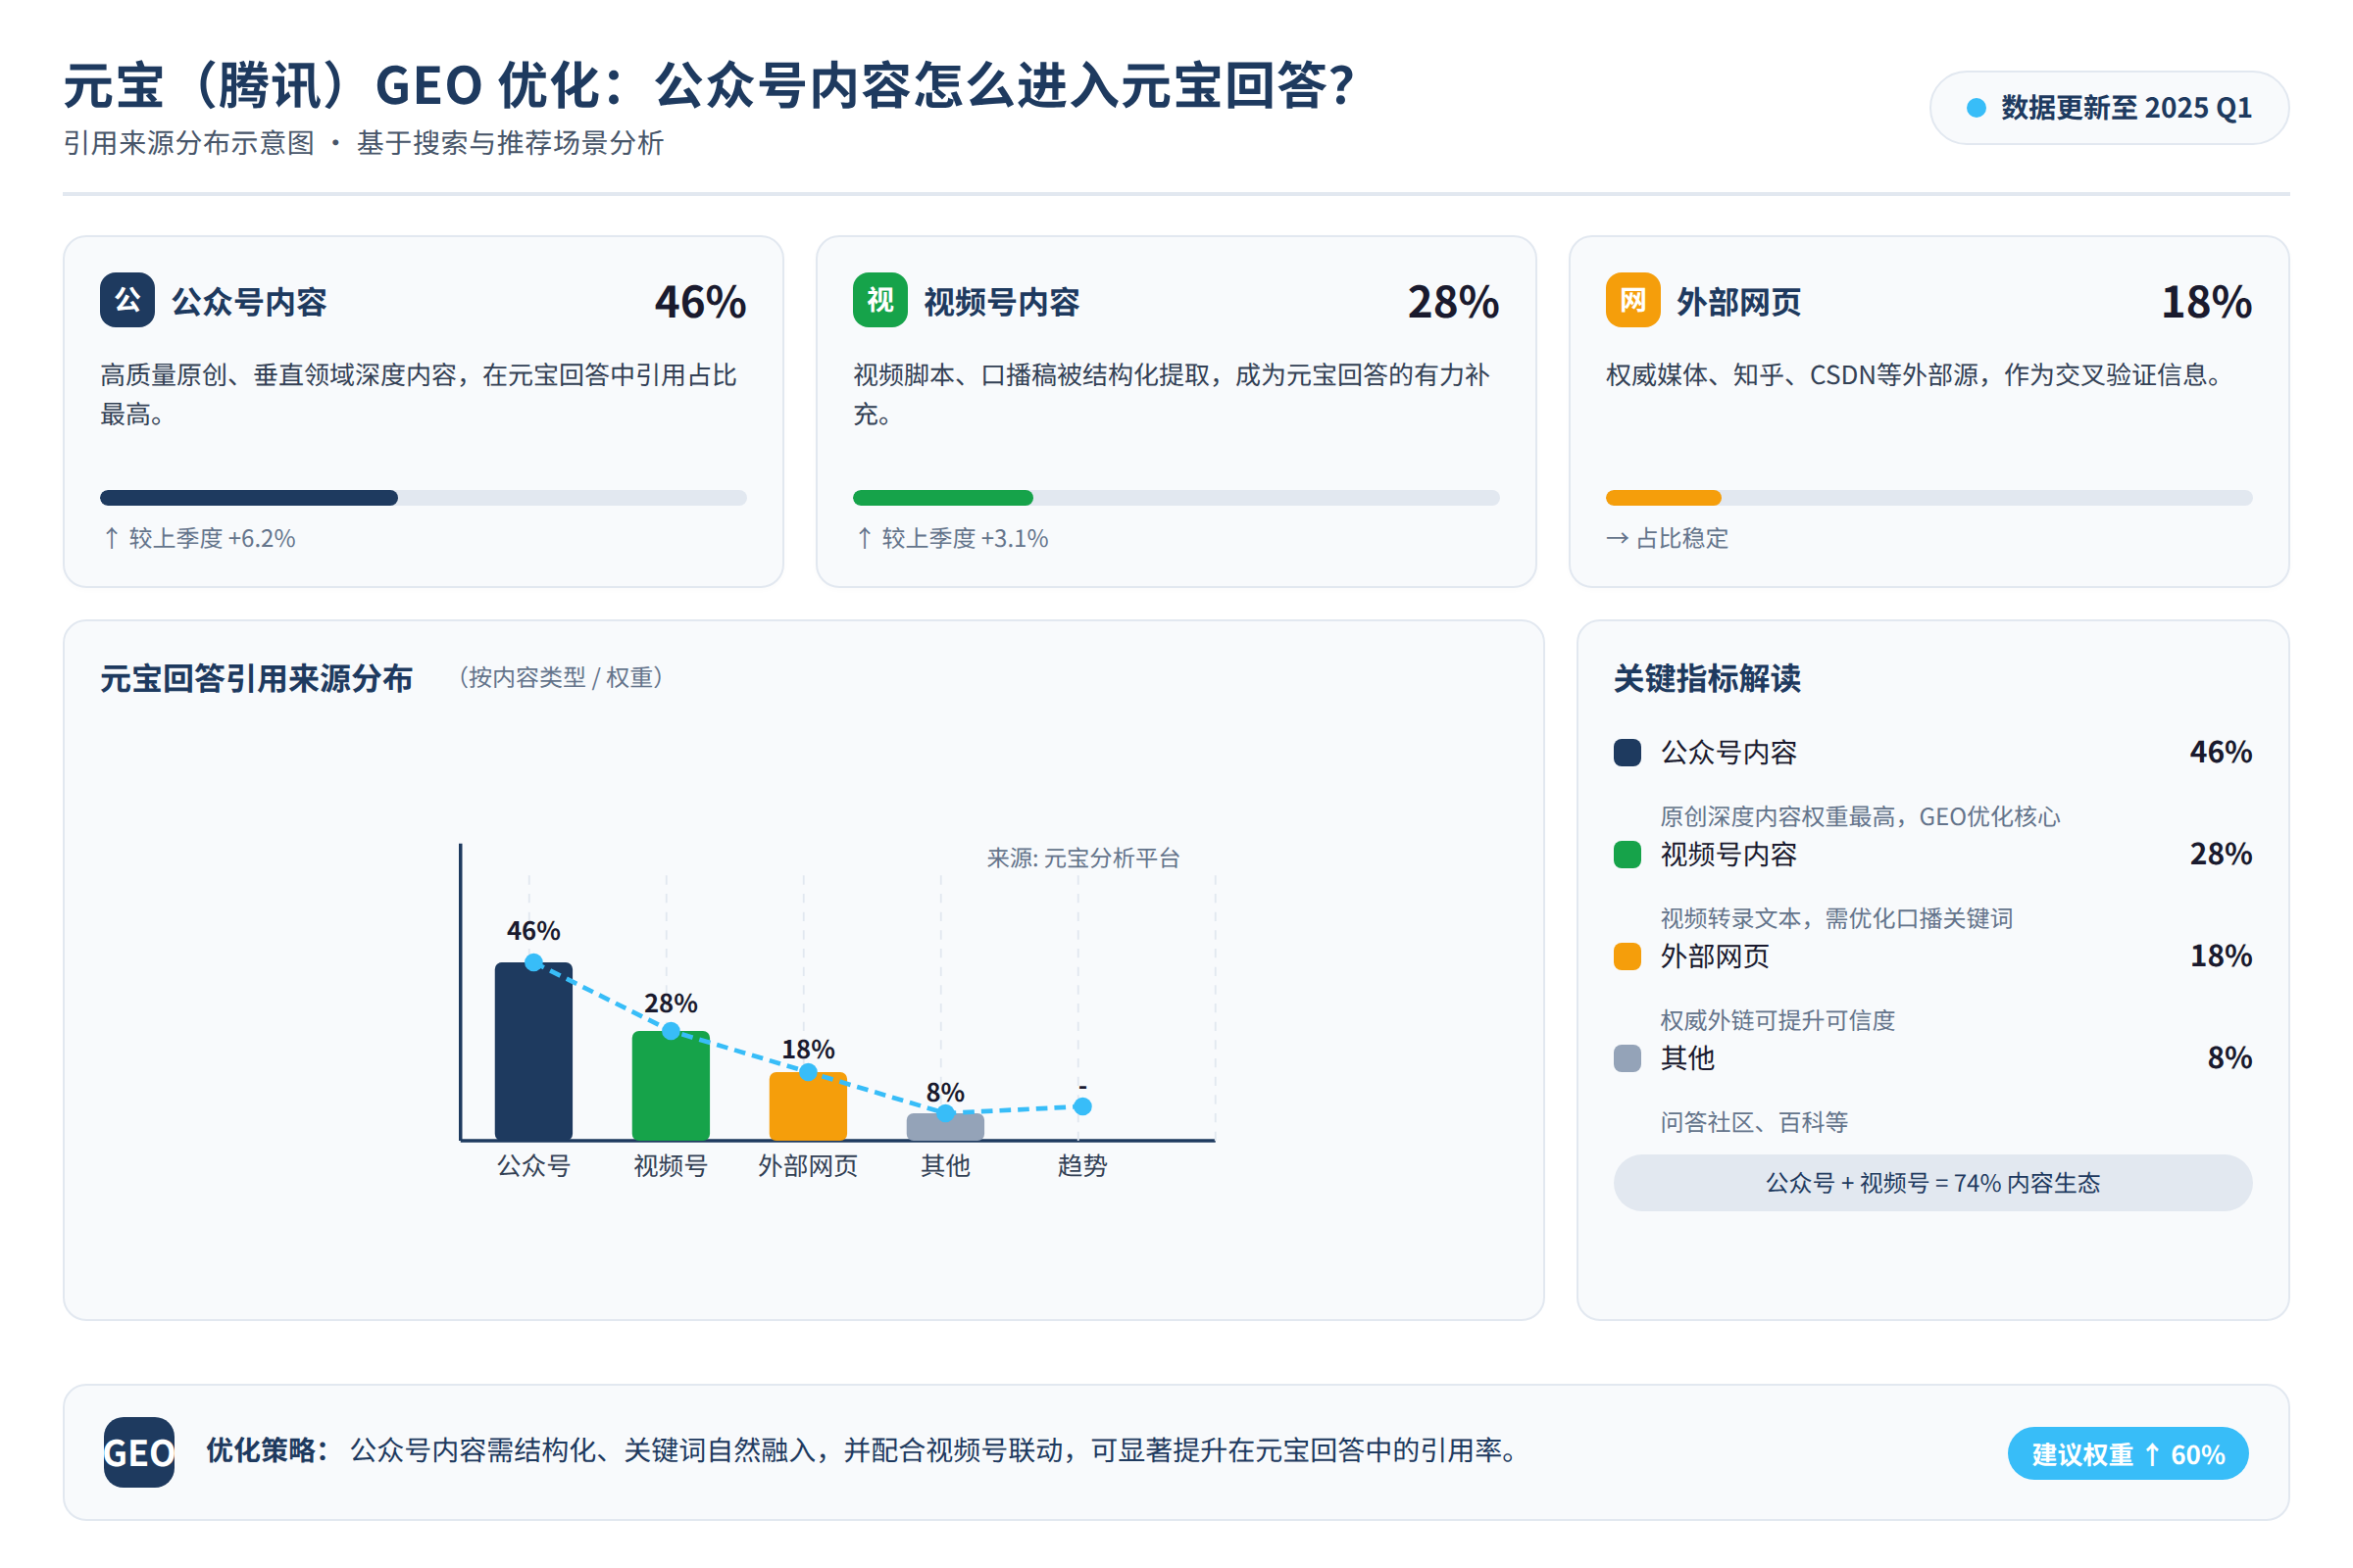The width and height of the screenshot is (2353, 1568).
Task: Click the 28% label above the 视频号 bar
Action: click(x=672, y=1003)
